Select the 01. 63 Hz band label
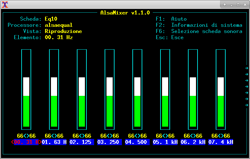250x159 pixels. click(54, 142)
